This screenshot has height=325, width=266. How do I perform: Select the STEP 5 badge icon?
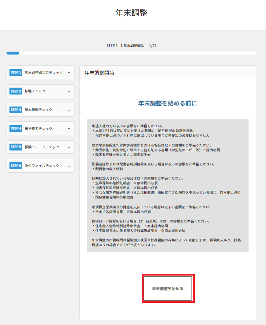point(16,147)
